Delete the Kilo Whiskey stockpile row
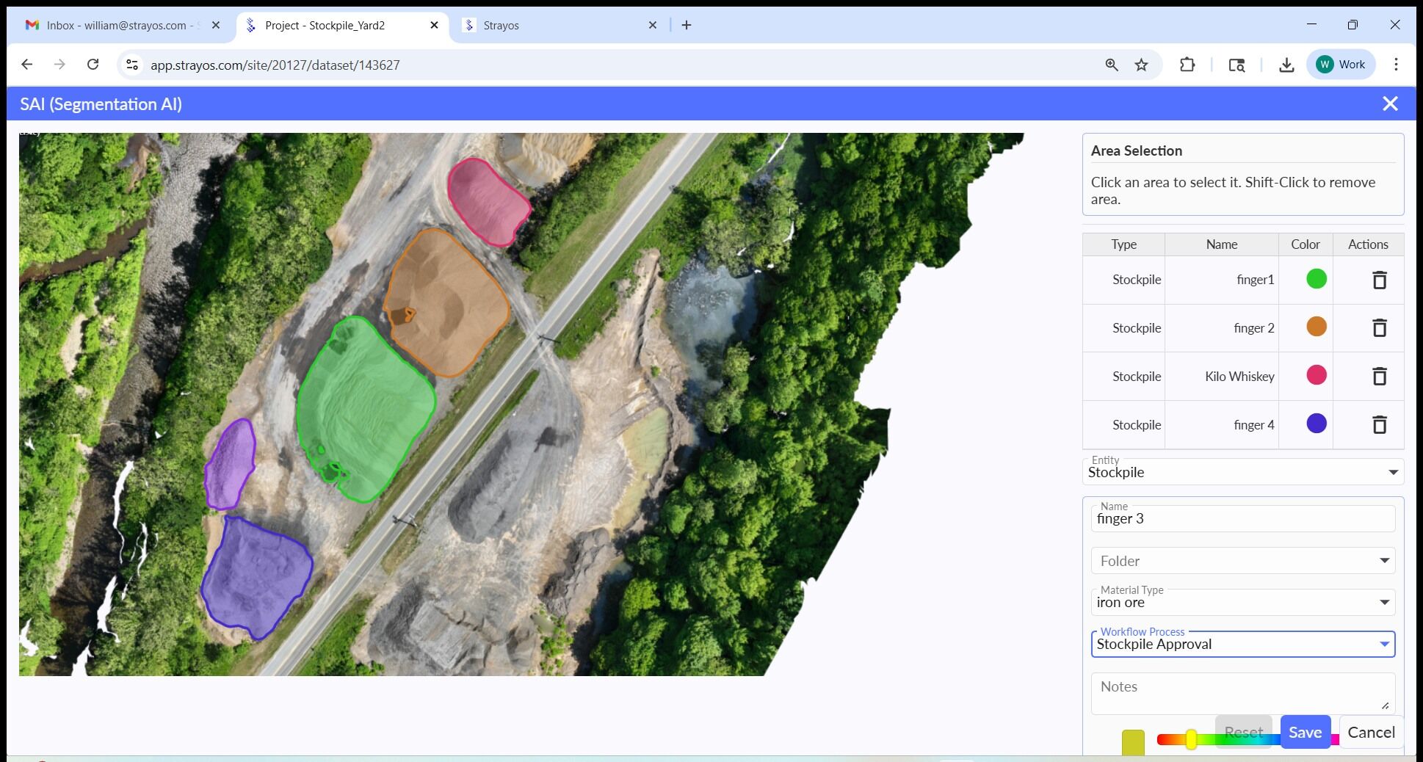The height and width of the screenshot is (762, 1423). pos(1380,376)
